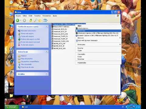
Task: Open Documentos compartilhados link
Action: (30, 61)
